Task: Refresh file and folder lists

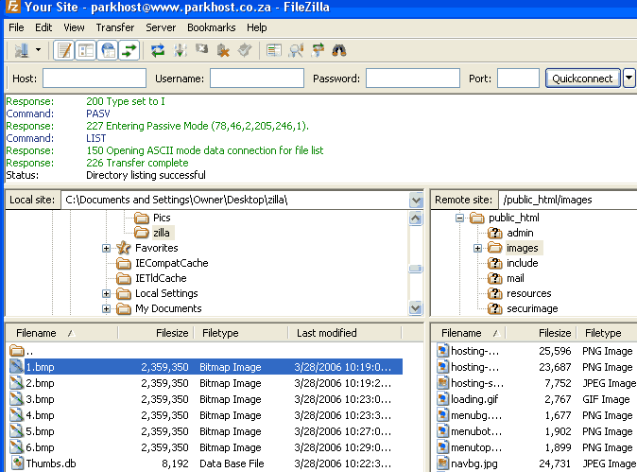Action: [158, 50]
